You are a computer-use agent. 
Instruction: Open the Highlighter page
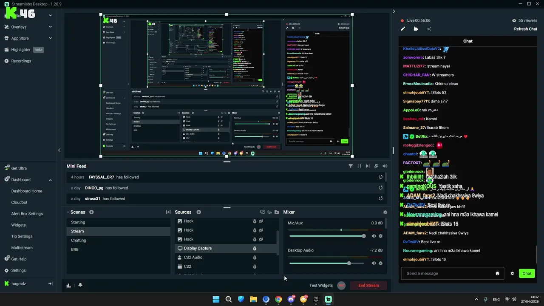[x=21, y=50]
